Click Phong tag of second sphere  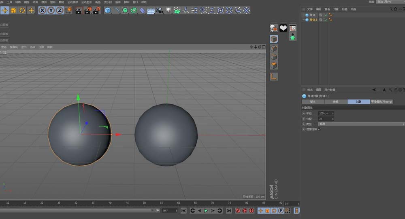point(330,20)
